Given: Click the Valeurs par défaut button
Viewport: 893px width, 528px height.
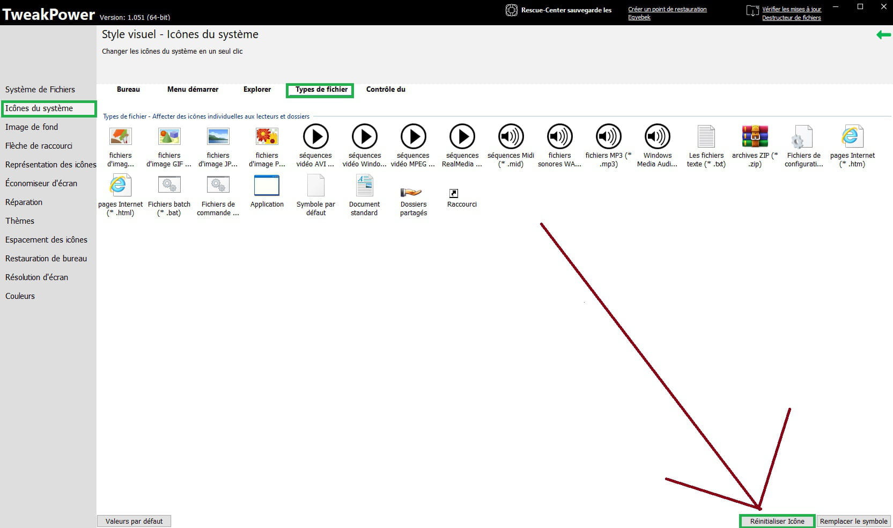Looking at the screenshot, I should point(134,521).
